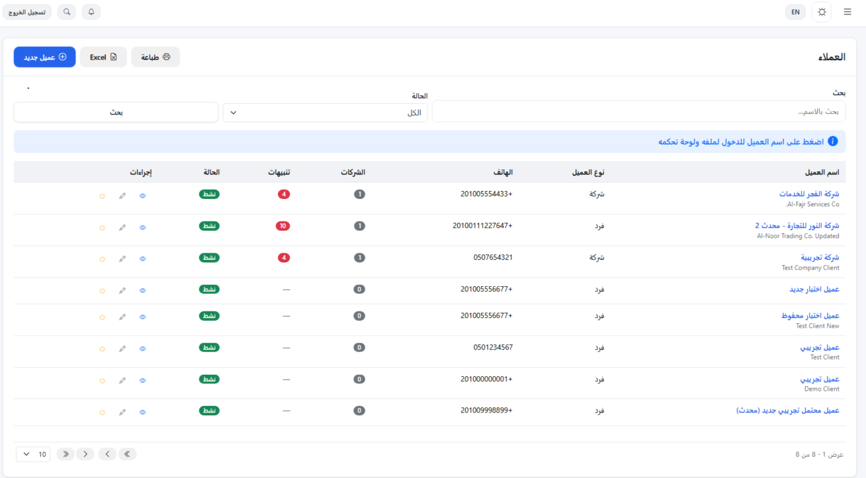Viewport: 866px width, 478px height.
Task: Click eye icon for عميل اختبار جديد
Action: tap(143, 291)
